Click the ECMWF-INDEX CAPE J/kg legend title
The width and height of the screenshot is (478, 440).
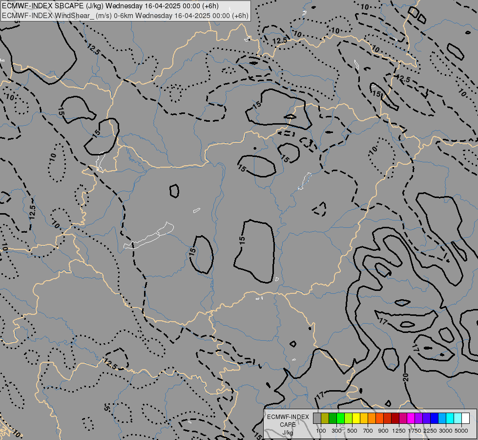pyautogui.click(x=288, y=424)
